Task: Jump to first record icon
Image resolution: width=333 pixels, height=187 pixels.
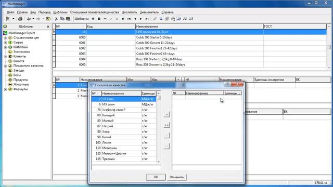Action: point(129,19)
